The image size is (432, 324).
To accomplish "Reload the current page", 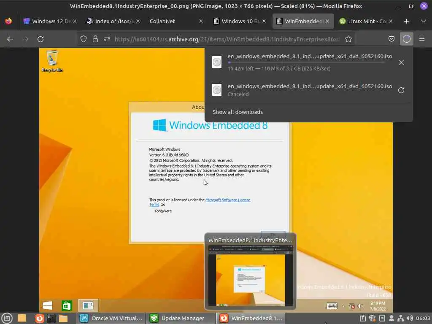I will tap(40, 39).
